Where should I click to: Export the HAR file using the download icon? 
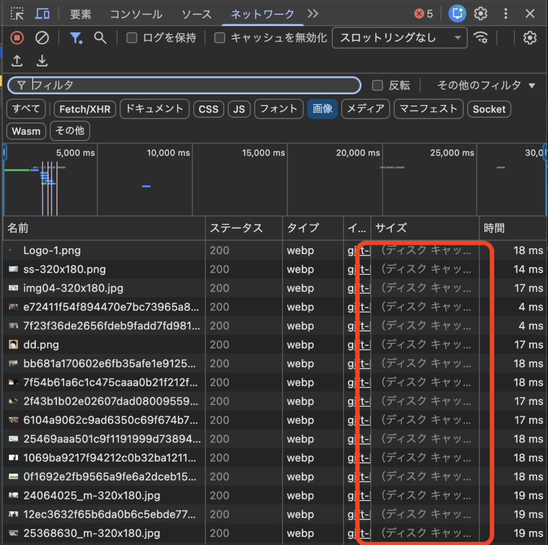(42, 61)
